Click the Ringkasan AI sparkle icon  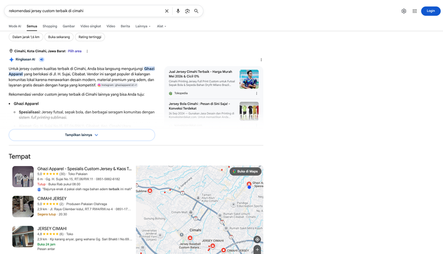11,60
